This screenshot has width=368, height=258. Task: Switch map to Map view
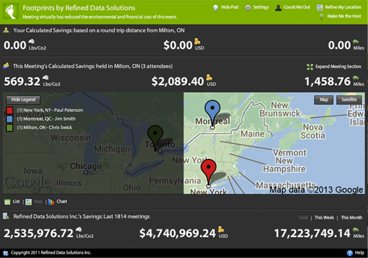coord(323,100)
